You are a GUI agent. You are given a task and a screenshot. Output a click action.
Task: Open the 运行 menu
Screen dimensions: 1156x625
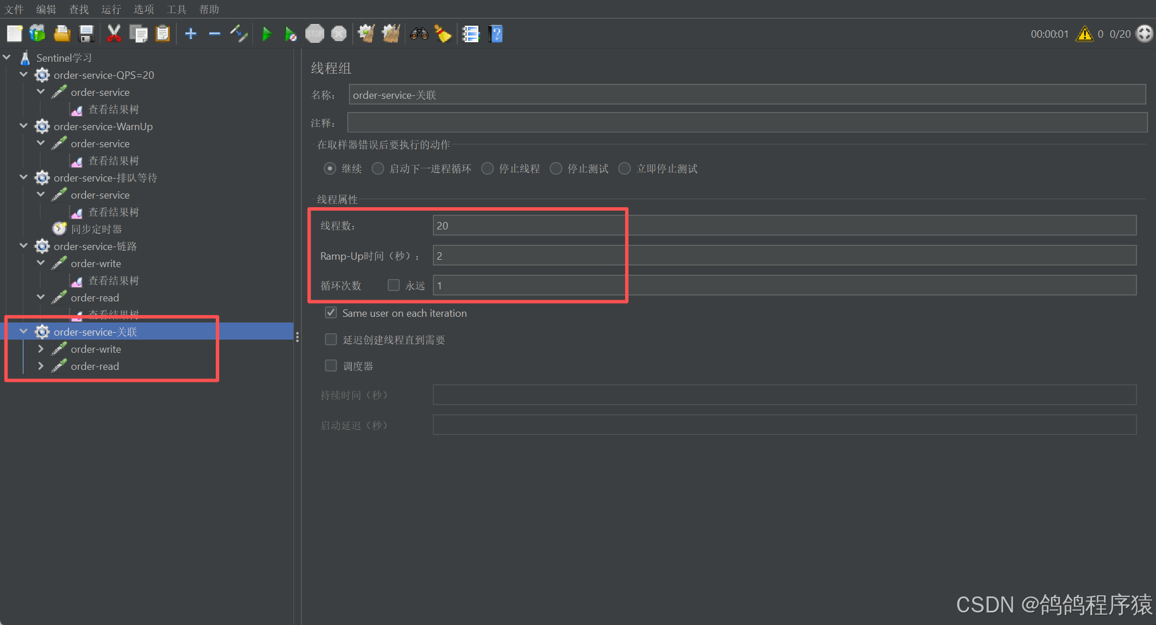coord(111,9)
